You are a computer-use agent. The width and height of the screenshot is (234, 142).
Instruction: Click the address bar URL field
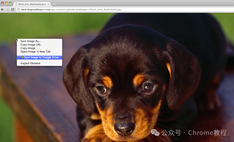coord(125,10)
